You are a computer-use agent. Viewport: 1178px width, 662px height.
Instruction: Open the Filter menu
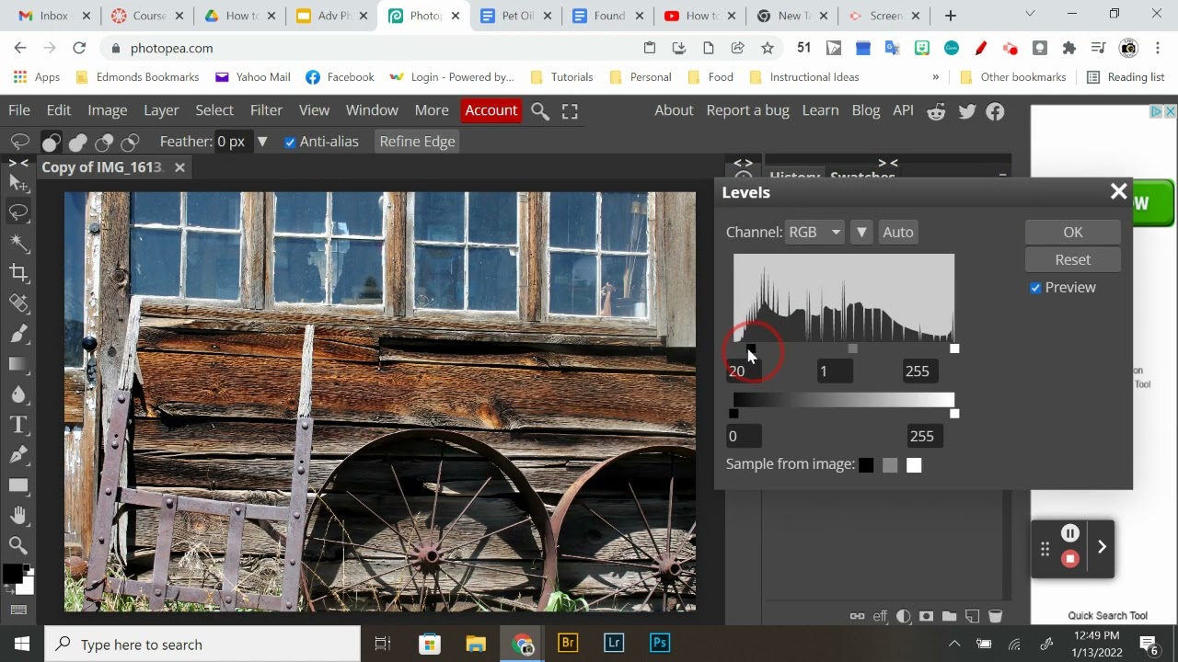[266, 110]
